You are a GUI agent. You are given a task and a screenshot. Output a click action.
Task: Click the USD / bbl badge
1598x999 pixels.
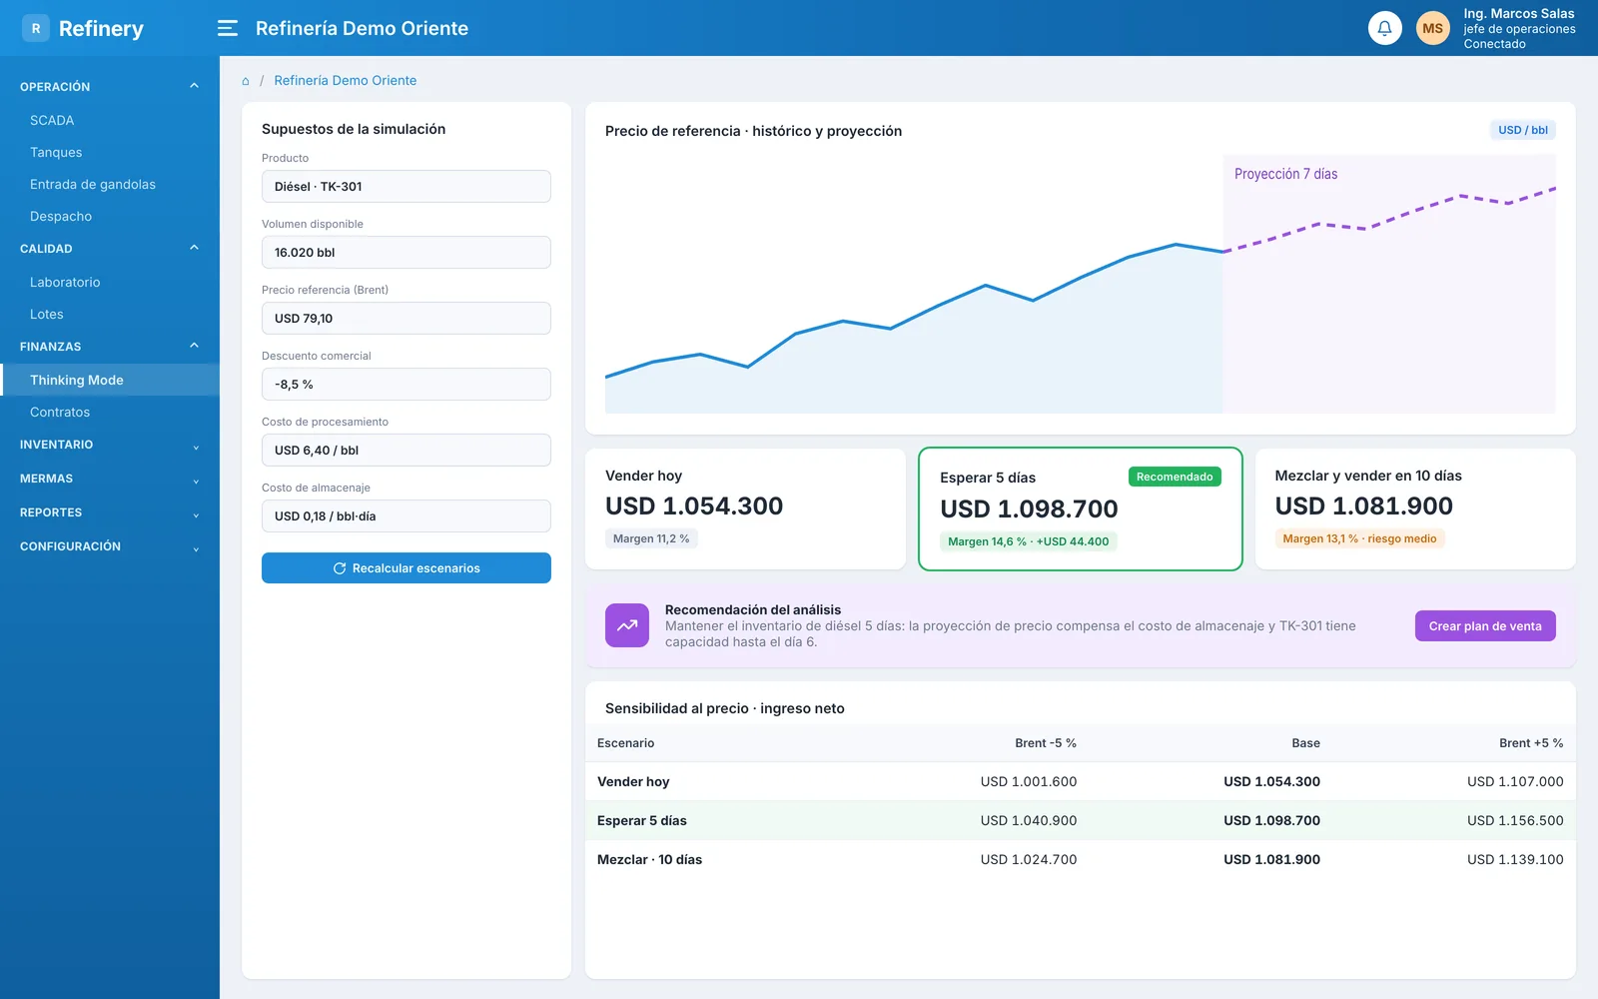click(x=1523, y=130)
